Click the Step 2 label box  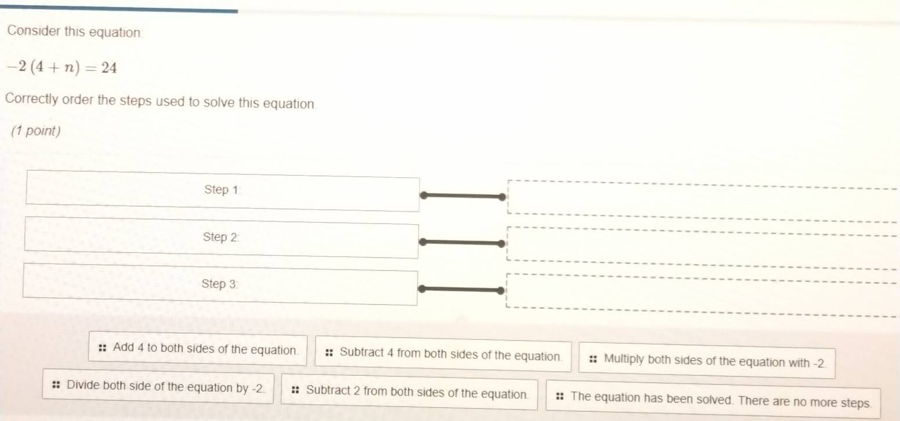pyautogui.click(x=221, y=237)
